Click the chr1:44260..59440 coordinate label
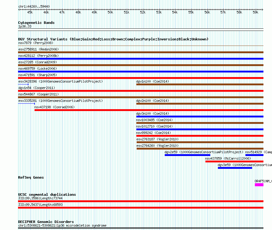Viewport: 272px width, 230px height. click(x=34, y=7)
